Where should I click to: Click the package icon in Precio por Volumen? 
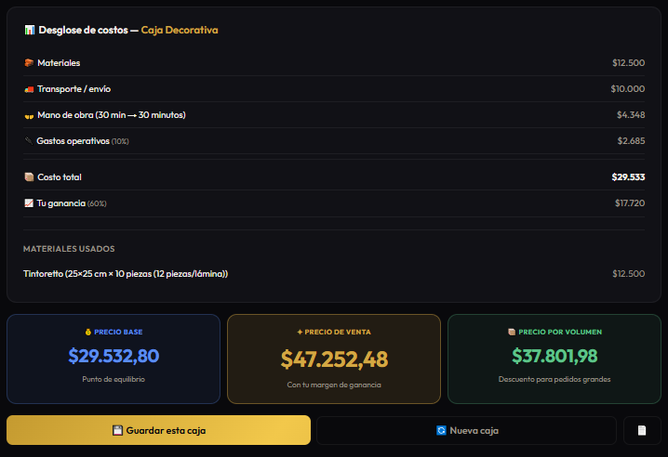[512, 332]
